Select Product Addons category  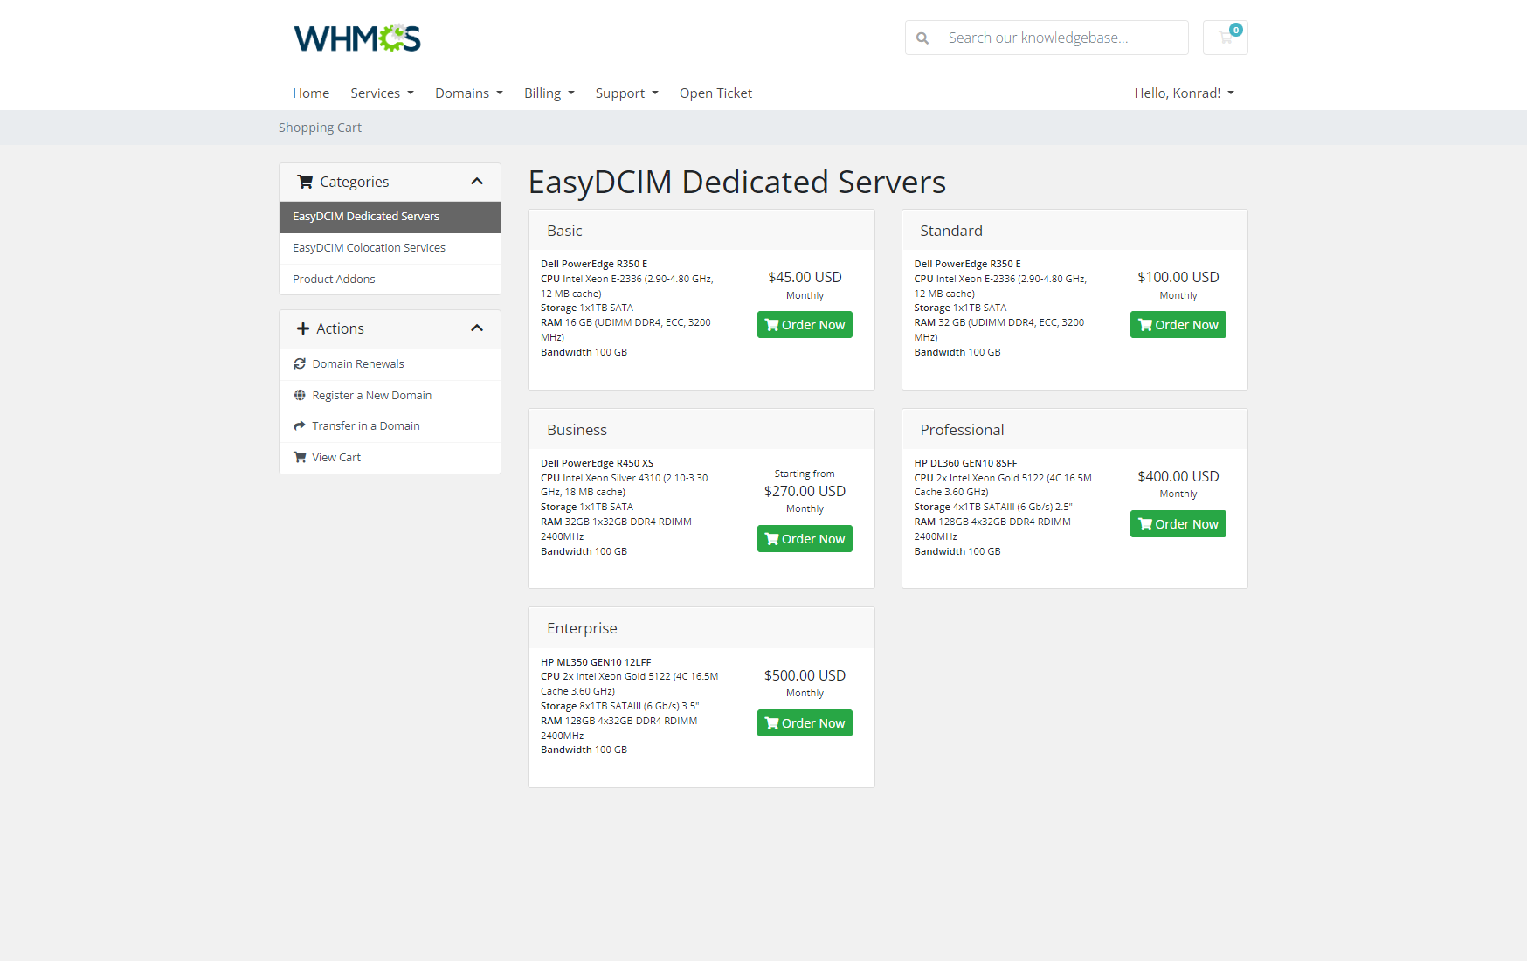point(390,280)
